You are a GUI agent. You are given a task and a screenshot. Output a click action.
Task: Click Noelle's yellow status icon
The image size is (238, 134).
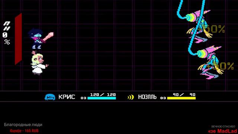pyautogui.click(x=131, y=97)
